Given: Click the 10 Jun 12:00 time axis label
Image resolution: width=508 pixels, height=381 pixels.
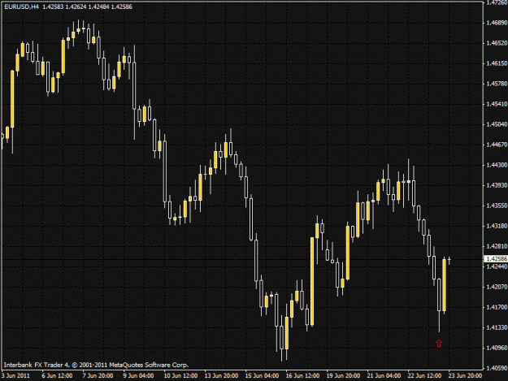Looking at the screenshot, I should tap(180, 376).
